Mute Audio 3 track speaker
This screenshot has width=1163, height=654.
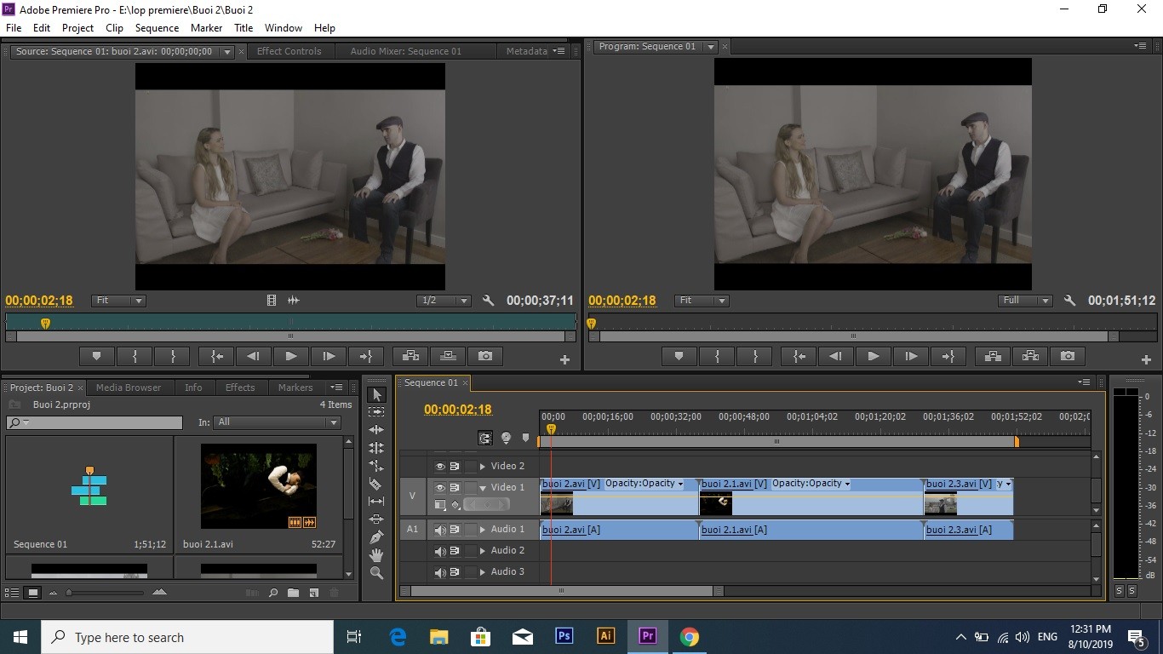pyautogui.click(x=440, y=572)
